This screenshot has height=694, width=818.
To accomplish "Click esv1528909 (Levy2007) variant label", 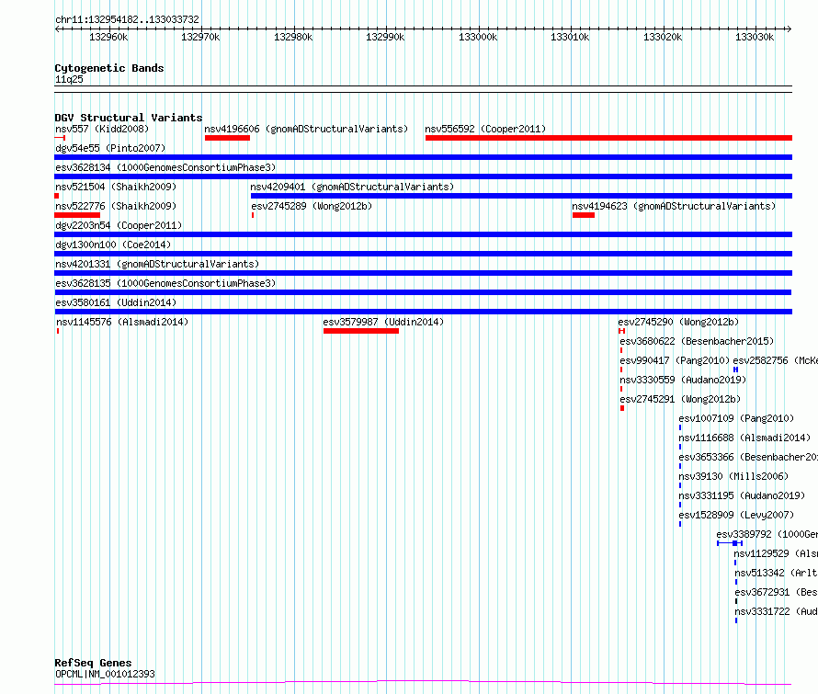I will click(736, 515).
